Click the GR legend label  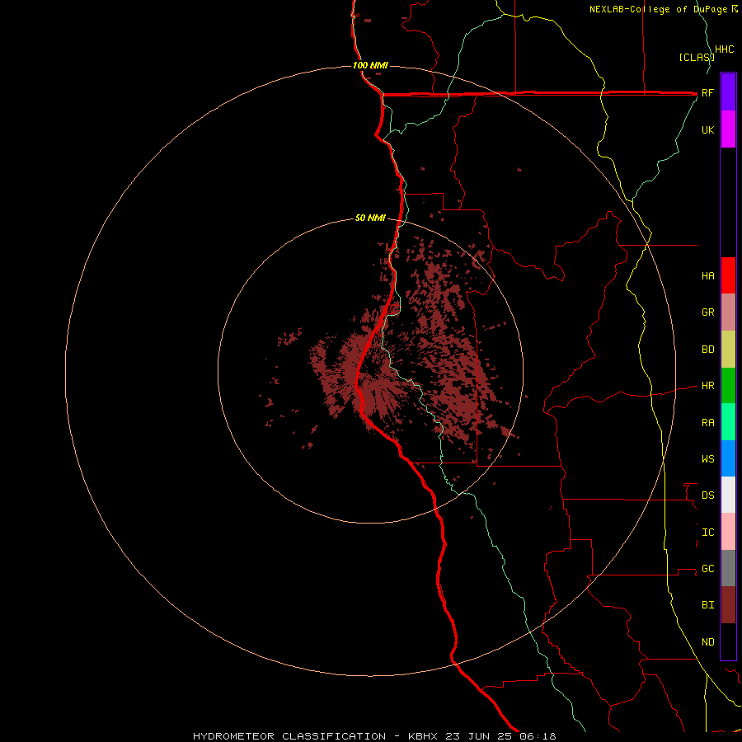click(x=708, y=312)
